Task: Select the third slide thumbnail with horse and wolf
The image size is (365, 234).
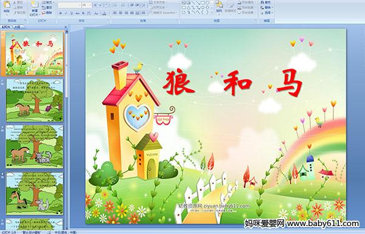Action: click(35, 146)
